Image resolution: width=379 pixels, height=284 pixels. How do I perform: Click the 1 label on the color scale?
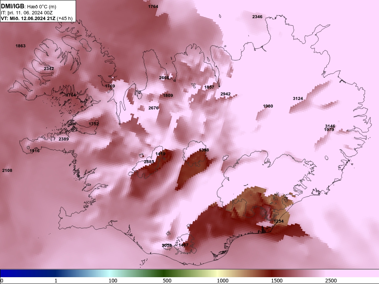point(56,281)
